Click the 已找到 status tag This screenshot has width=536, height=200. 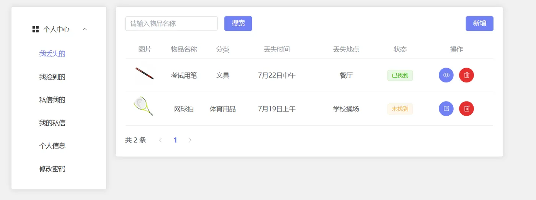pos(400,76)
